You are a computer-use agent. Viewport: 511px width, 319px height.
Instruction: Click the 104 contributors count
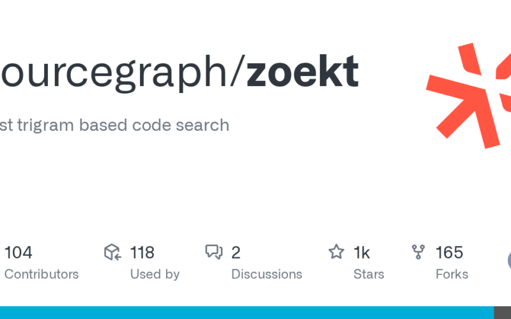(x=19, y=253)
